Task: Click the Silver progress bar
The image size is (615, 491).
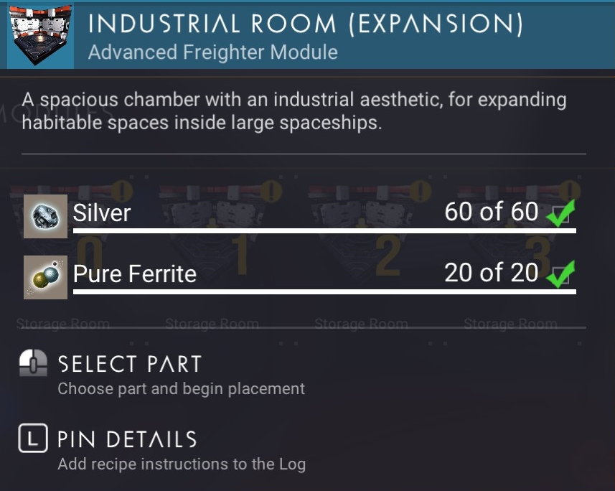Action: coord(324,230)
